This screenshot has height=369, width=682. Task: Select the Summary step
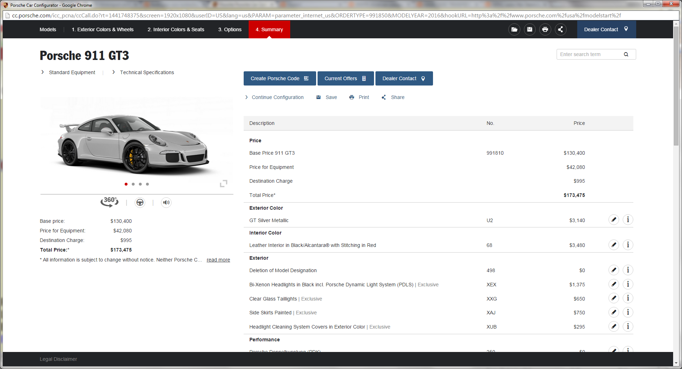[269, 29]
